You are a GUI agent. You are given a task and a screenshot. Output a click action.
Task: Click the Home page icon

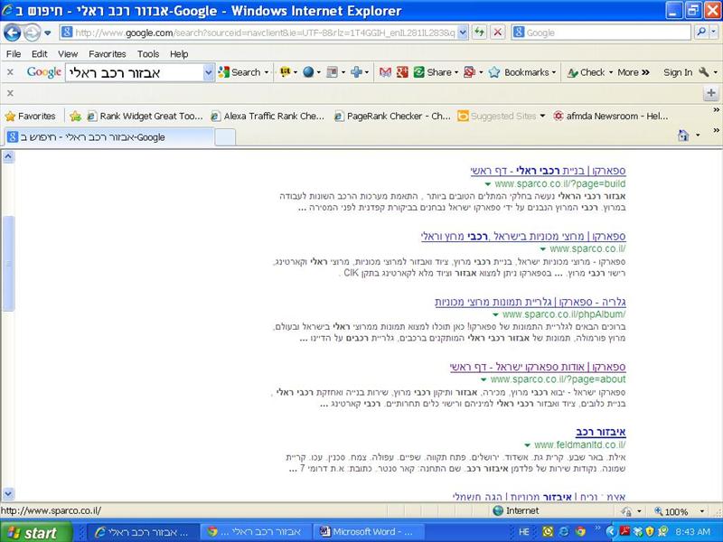[683, 135]
